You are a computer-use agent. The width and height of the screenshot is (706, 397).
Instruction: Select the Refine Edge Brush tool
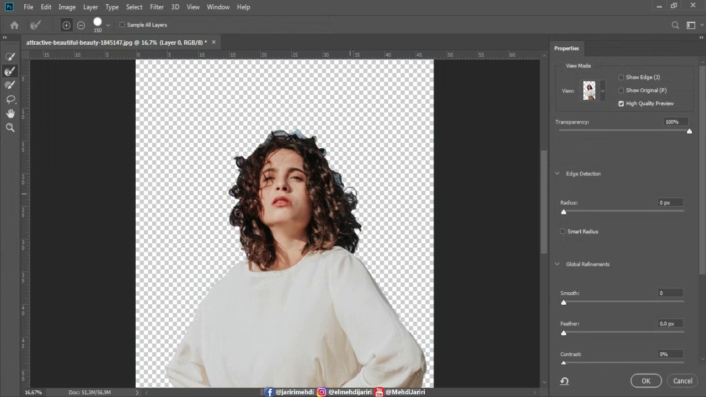(10, 71)
